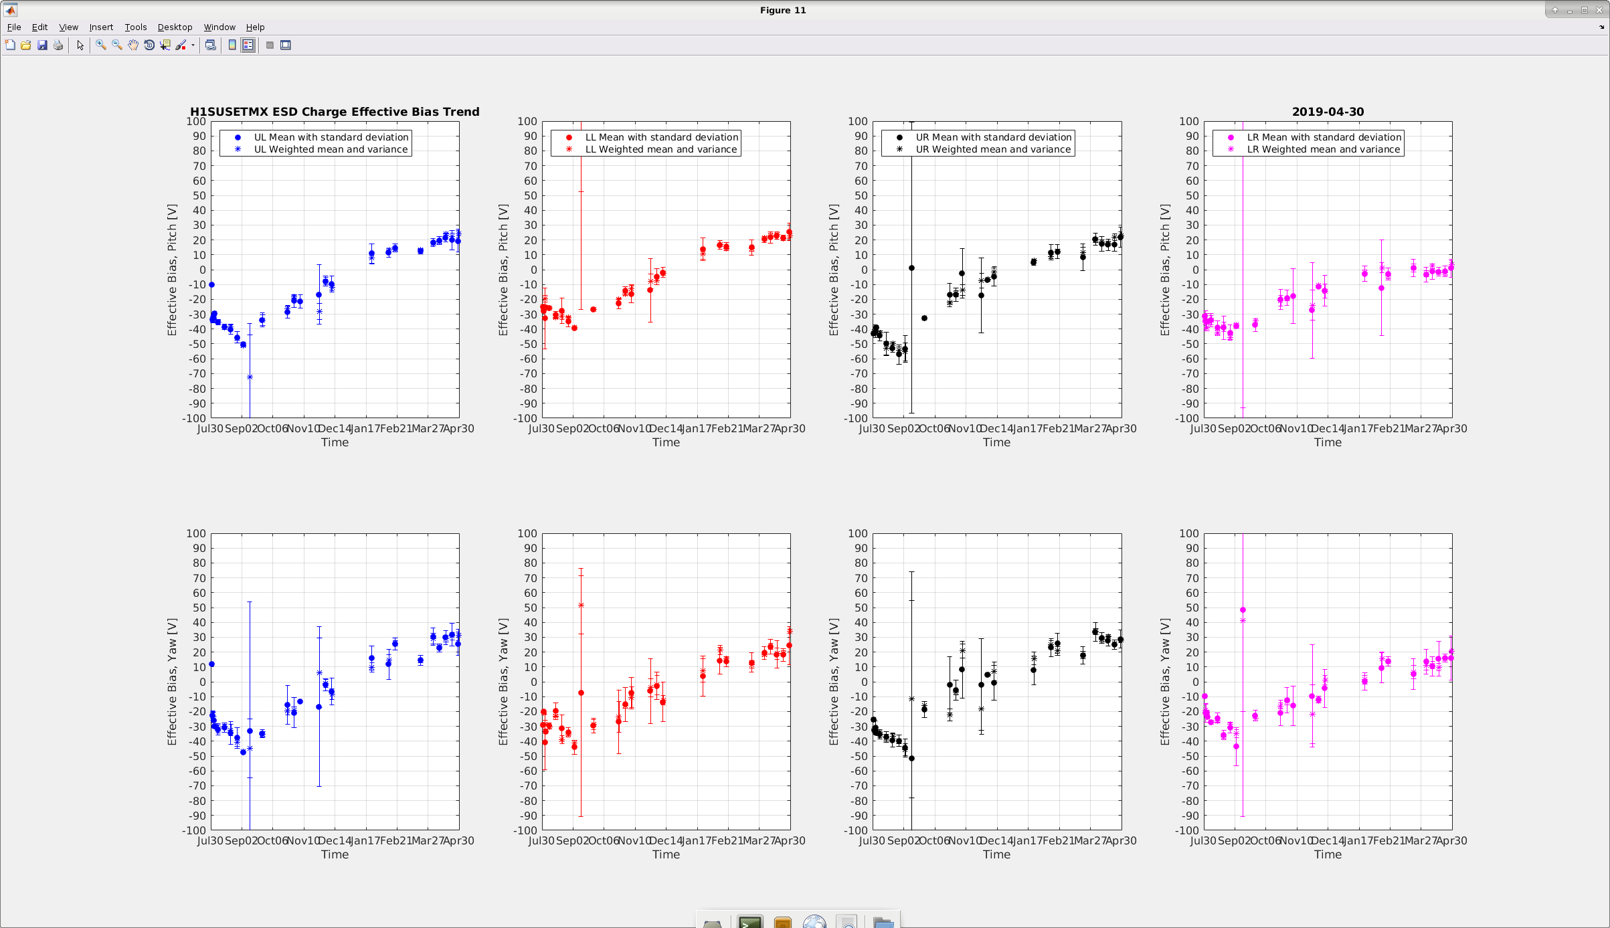Screen dimensions: 1610x928
Task: Open the View menu
Action: (x=68, y=27)
